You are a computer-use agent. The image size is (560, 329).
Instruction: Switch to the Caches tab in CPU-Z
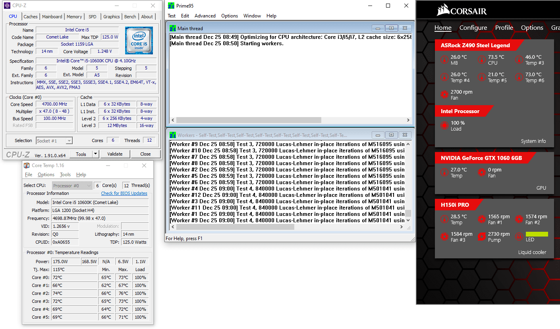point(31,17)
